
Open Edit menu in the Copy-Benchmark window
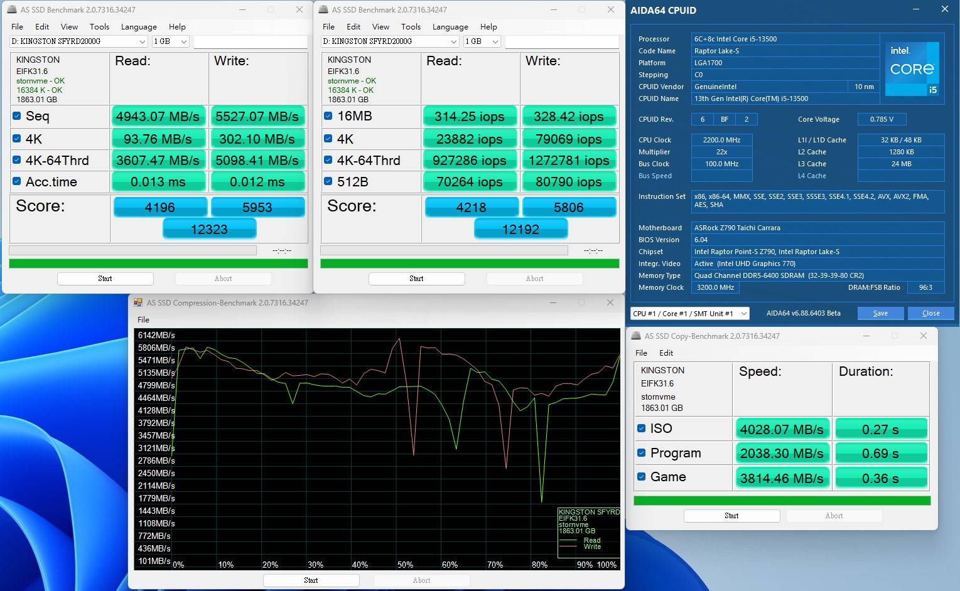pyautogui.click(x=666, y=353)
